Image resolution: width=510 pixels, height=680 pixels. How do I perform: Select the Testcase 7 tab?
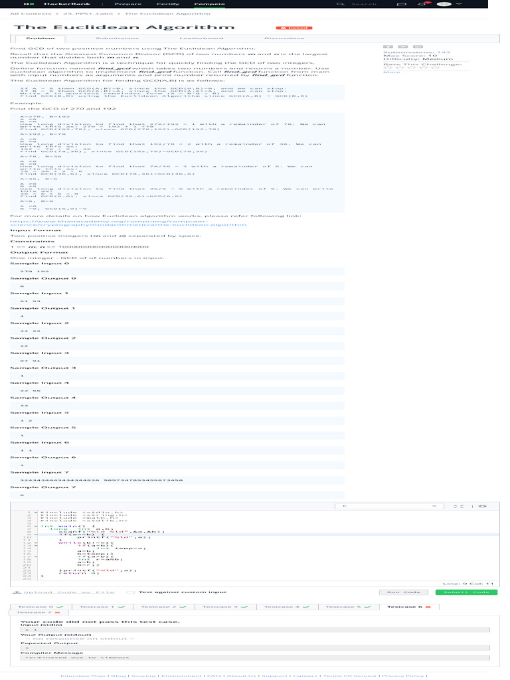tap(38, 612)
